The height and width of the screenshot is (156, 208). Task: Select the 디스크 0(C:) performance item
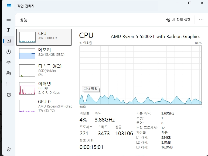pyautogui.click(x=44, y=70)
